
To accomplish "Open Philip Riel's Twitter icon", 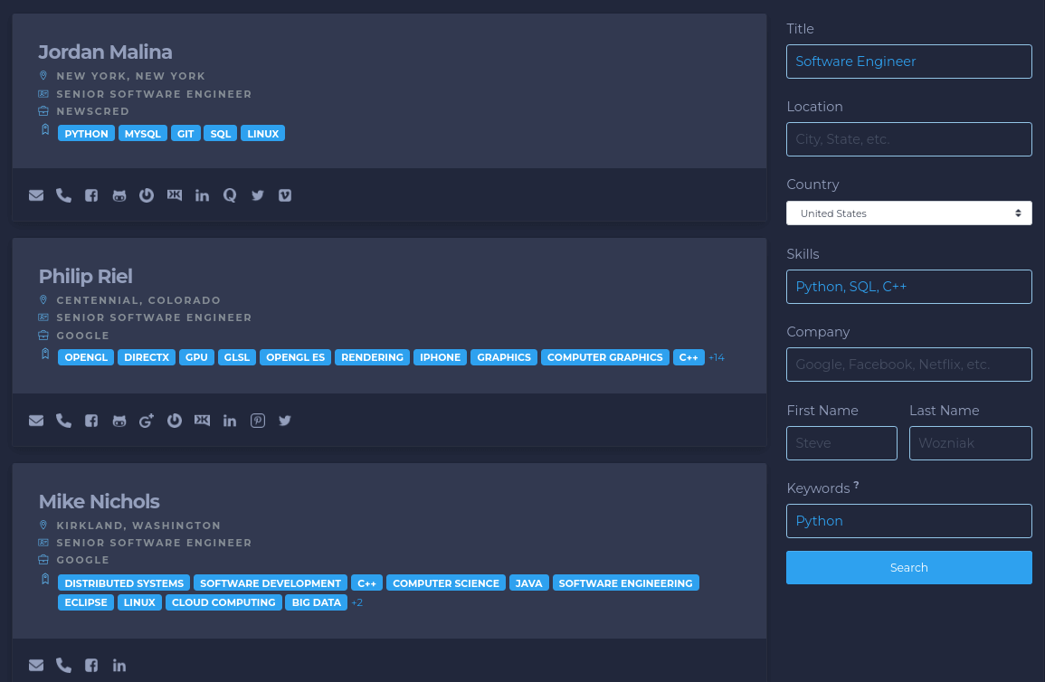I will 285,421.
